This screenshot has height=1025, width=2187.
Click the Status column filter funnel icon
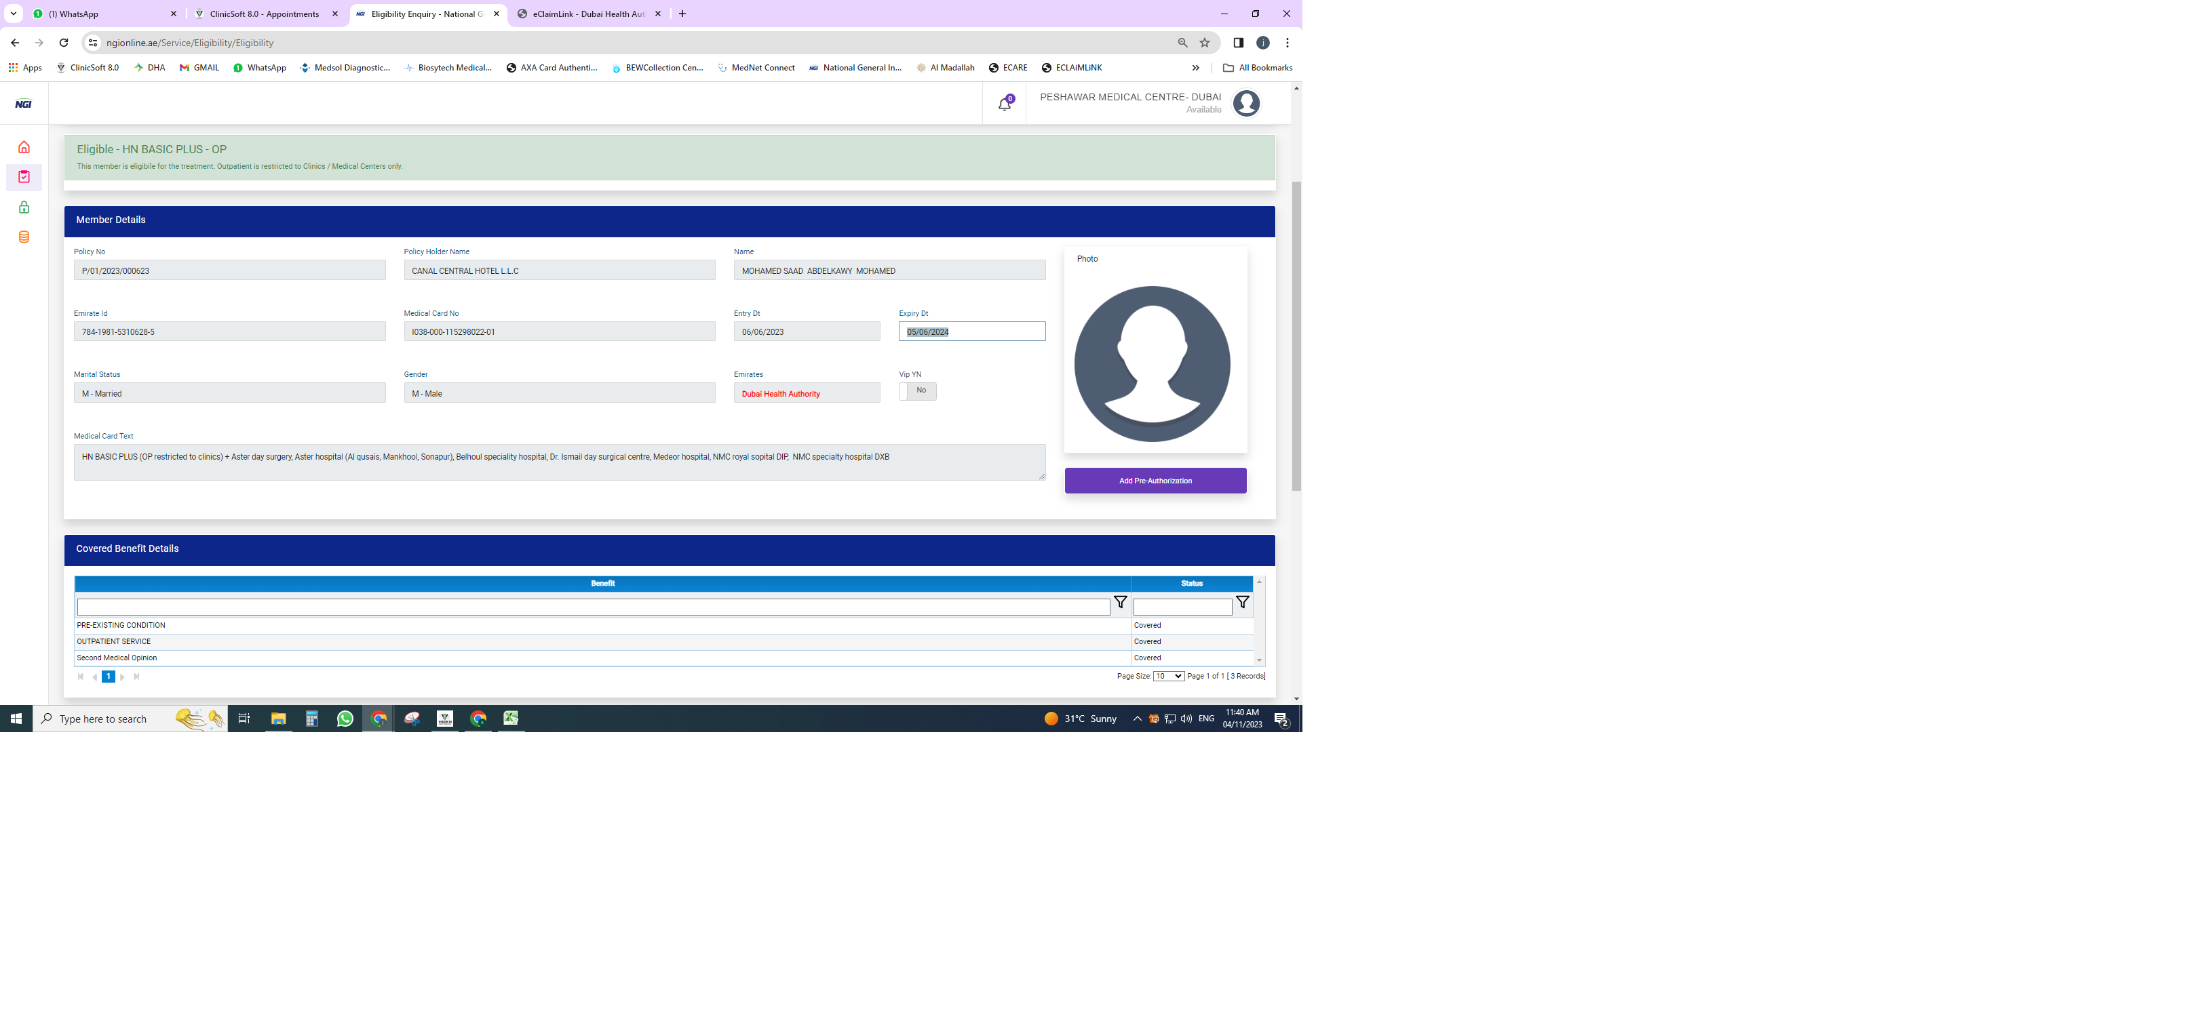point(1242,603)
